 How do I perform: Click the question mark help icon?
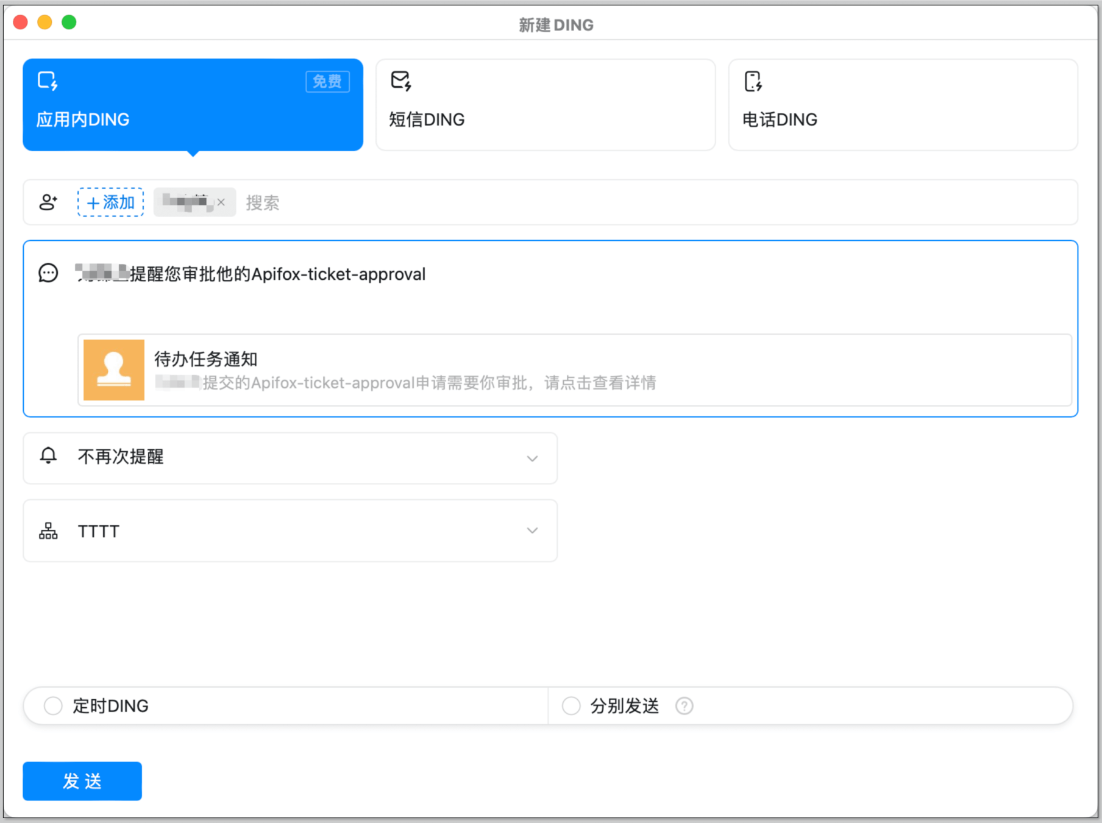coord(684,706)
